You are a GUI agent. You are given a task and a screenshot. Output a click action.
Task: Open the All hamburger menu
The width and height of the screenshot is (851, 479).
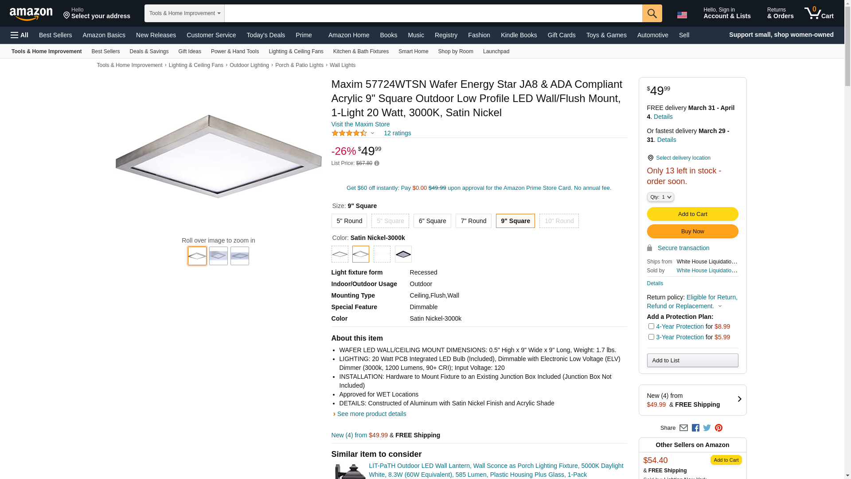[20, 35]
